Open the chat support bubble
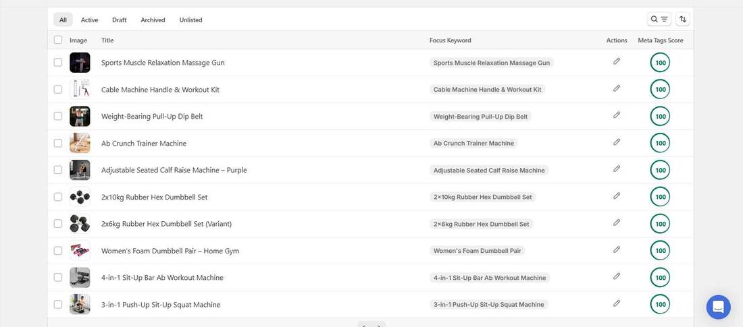 point(719,307)
